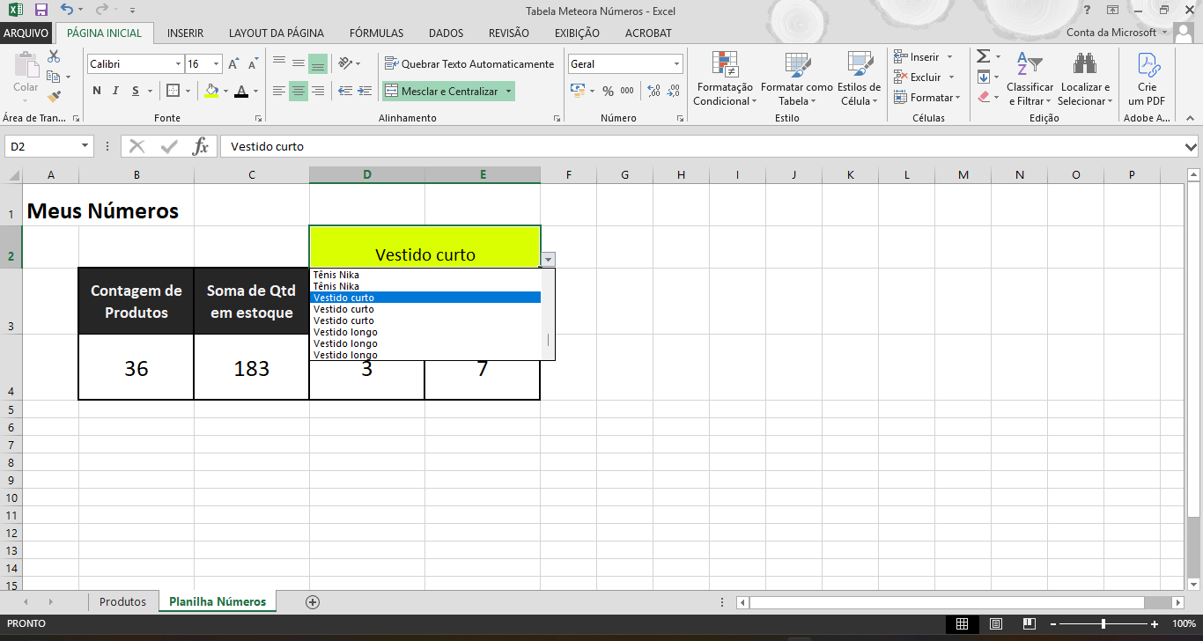Open the Produtos sheet tab
Image resolution: width=1203 pixels, height=641 pixels.
click(x=122, y=602)
